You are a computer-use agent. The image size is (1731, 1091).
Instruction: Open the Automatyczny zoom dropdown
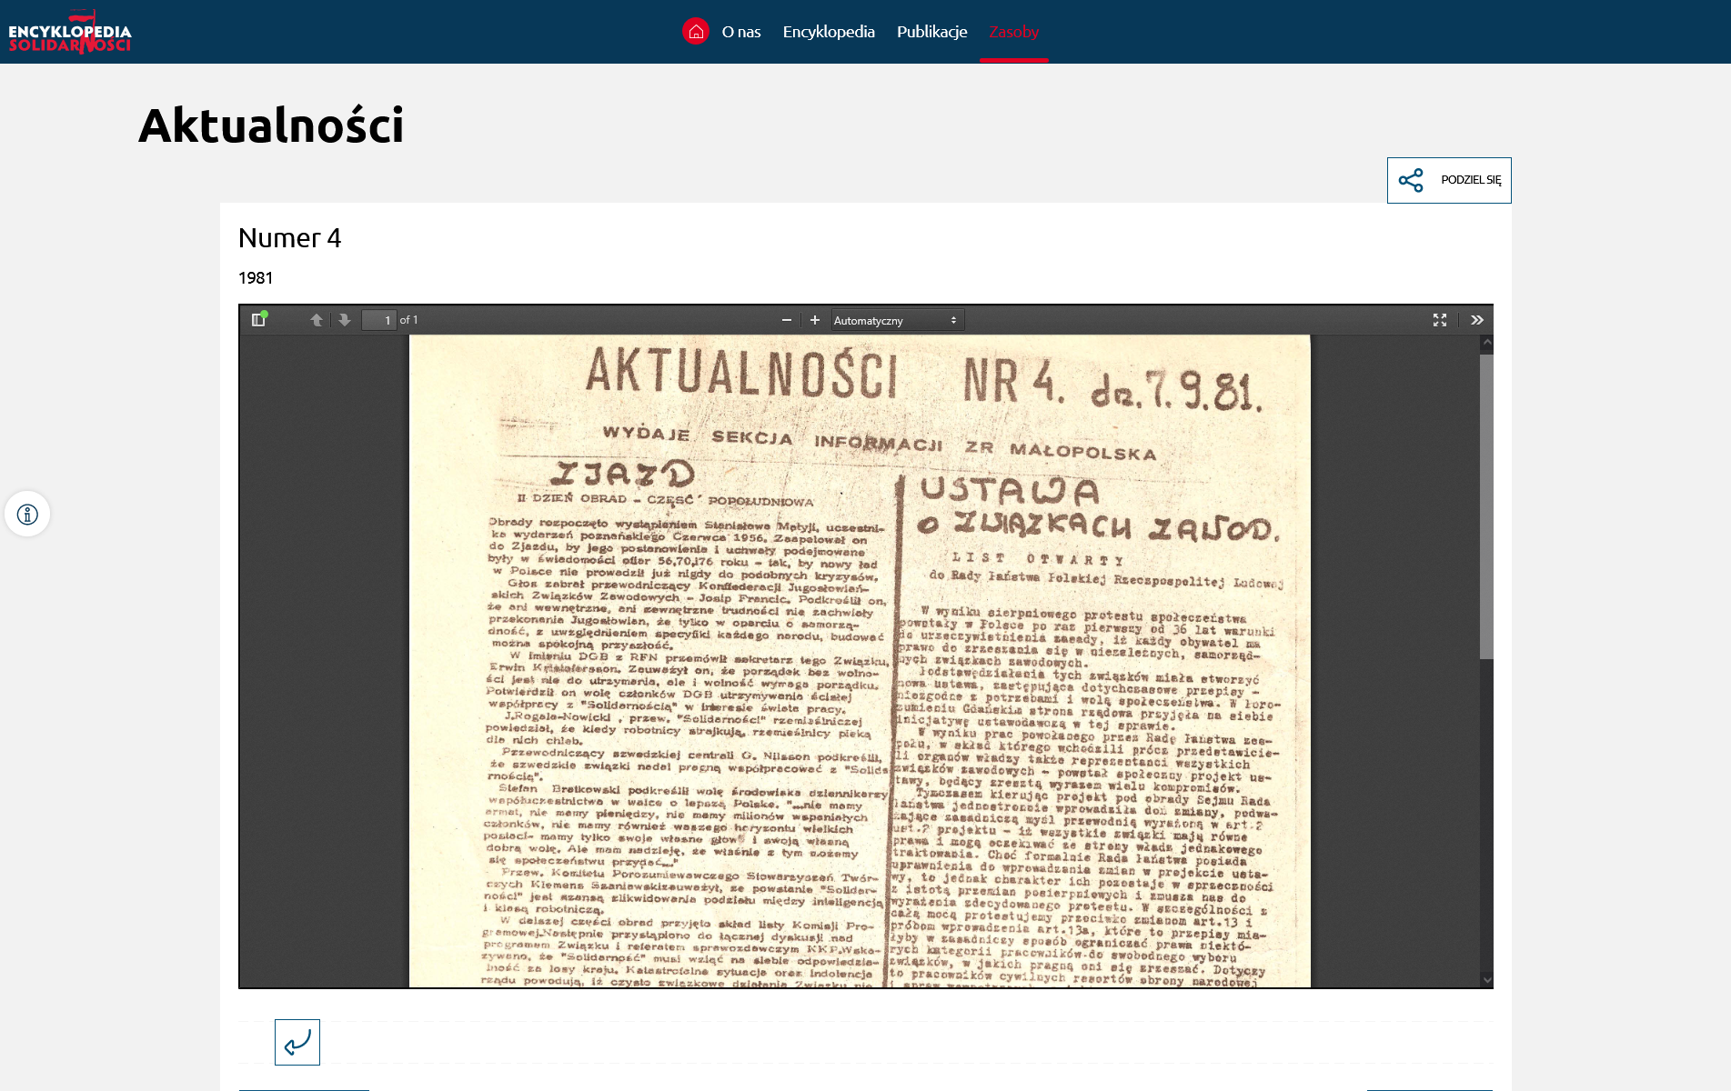pyautogui.click(x=896, y=320)
